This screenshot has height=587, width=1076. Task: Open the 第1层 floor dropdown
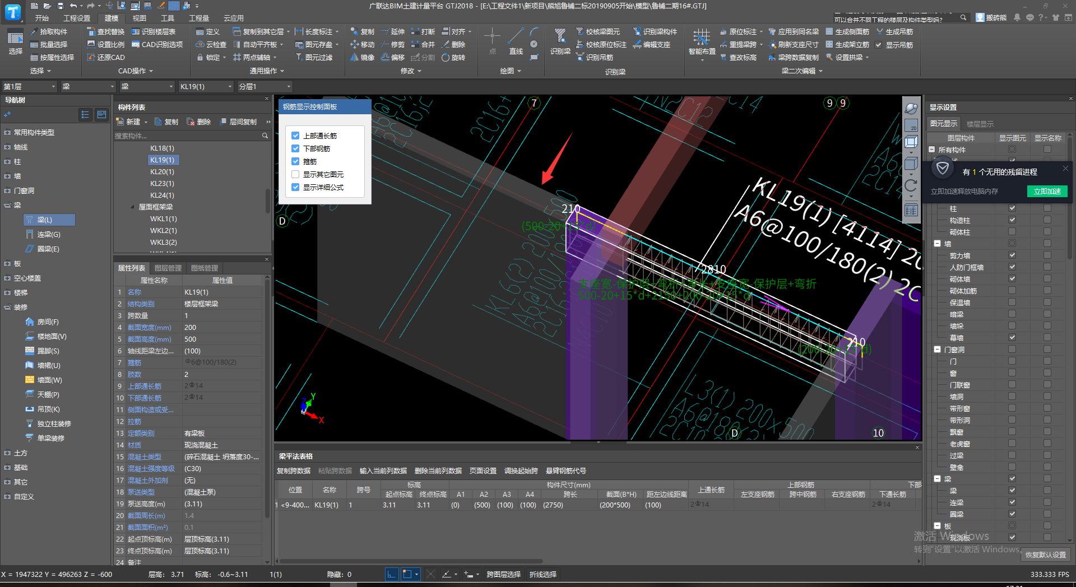pos(29,87)
